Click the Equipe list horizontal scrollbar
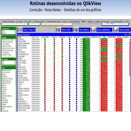 pyautogui.click(x=8, y=57)
